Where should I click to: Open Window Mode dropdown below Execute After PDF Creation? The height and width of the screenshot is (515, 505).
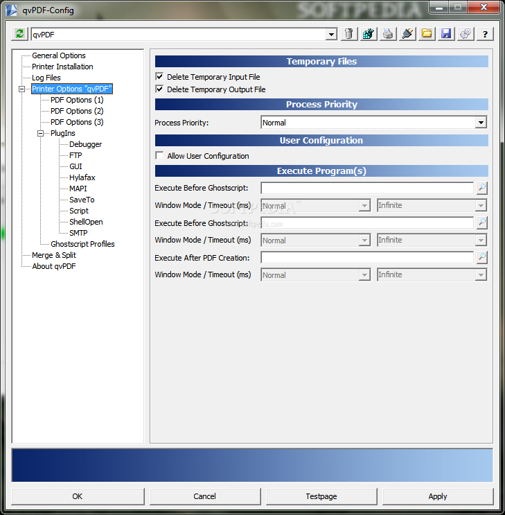pyautogui.click(x=364, y=275)
